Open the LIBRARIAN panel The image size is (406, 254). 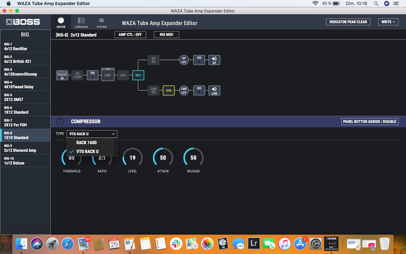point(81,22)
